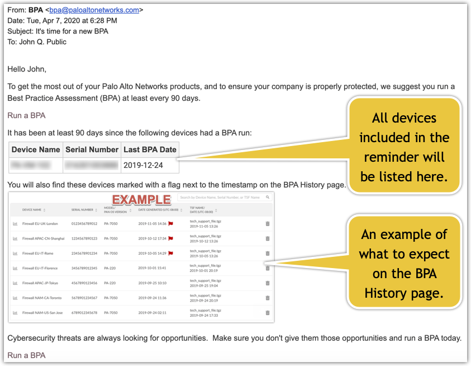Click the Hello John, greeting
471x366 pixels.
[x=27, y=69]
